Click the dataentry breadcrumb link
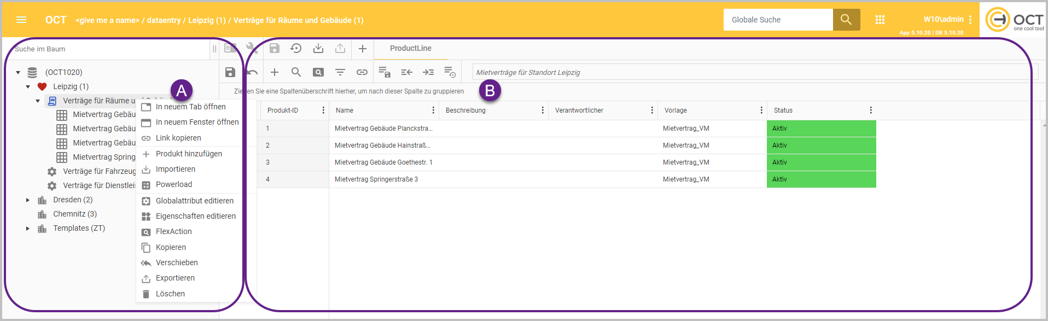The image size is (1048, 321). [x=164, y=20]
